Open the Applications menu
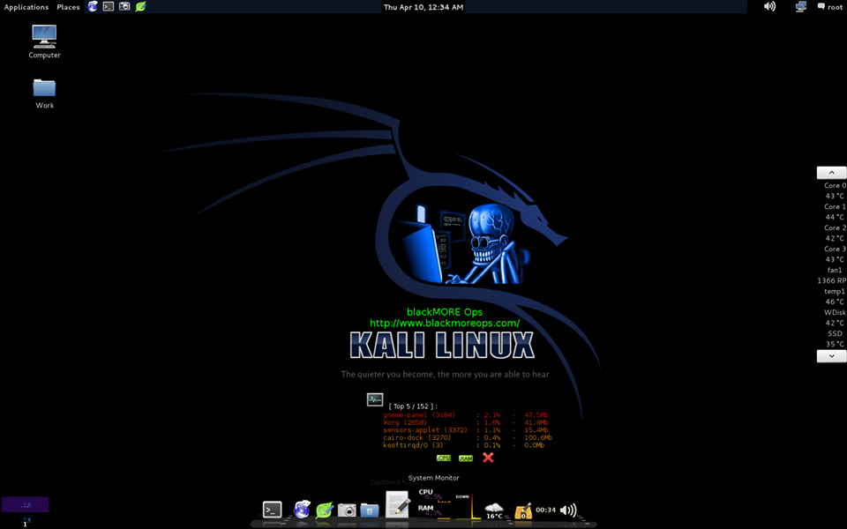 click(26, 7)
